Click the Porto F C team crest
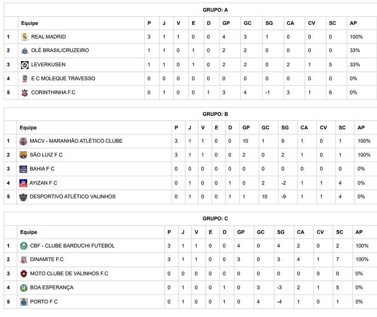Screen dimensions: 377x317 pos(23,302)
